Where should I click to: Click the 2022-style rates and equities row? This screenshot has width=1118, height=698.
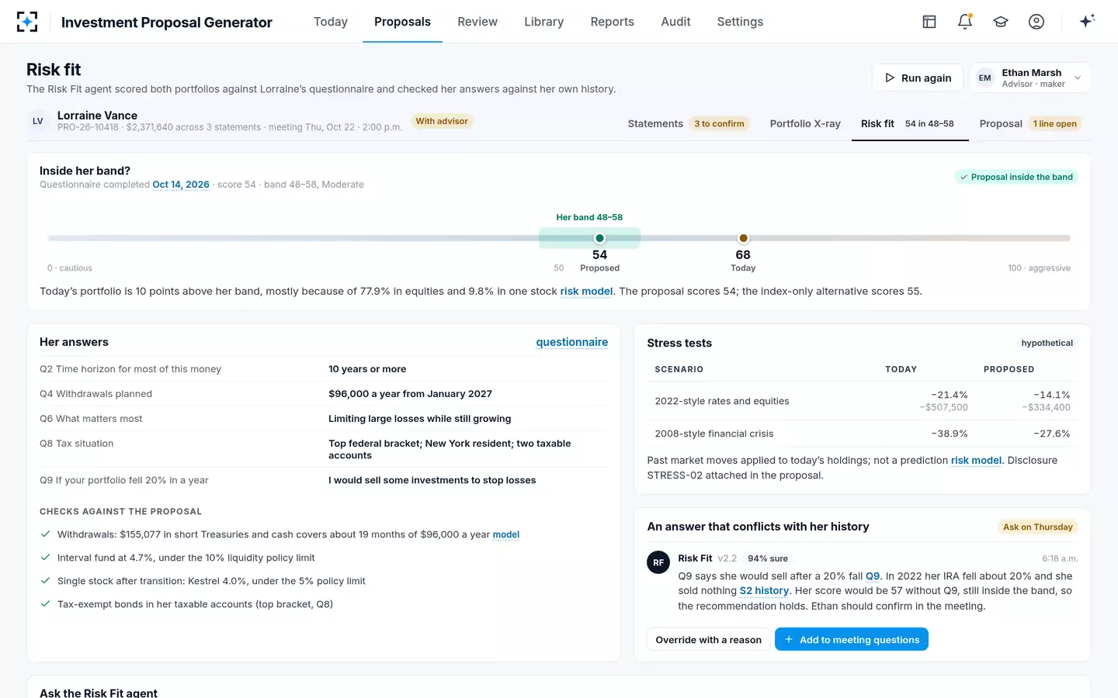pyautogui.click(x=863, y=401)
